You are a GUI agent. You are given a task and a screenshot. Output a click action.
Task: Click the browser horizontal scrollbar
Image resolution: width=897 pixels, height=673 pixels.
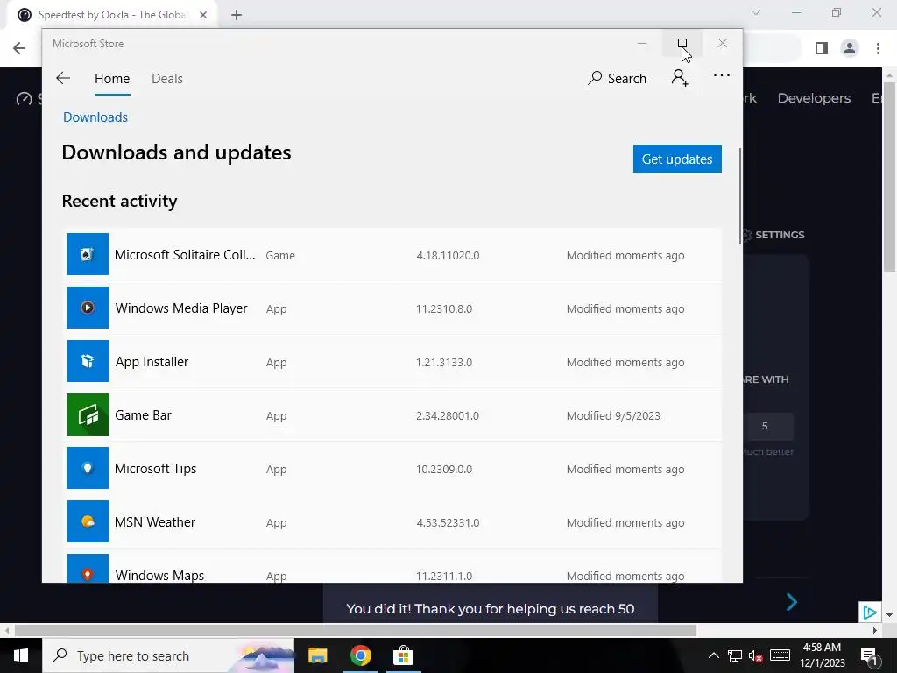click(x=355, y=630)
